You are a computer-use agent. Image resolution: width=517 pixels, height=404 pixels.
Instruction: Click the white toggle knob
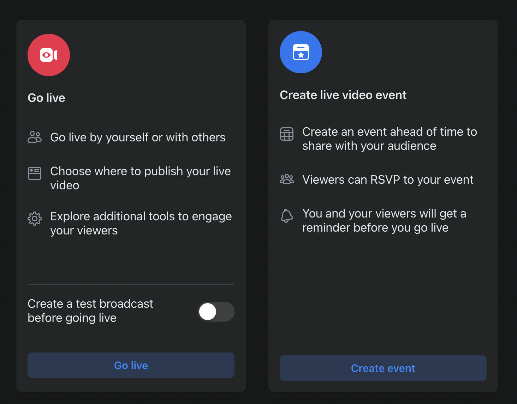(x=208, y=312)
